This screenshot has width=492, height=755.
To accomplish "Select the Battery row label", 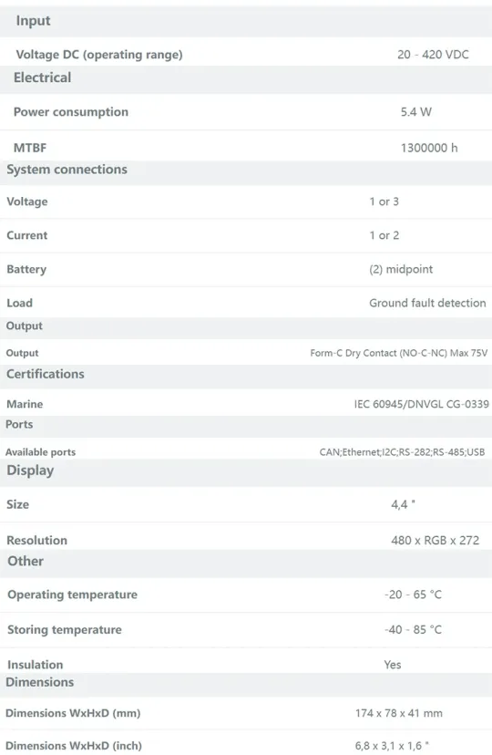I will [x=26, y=269].
